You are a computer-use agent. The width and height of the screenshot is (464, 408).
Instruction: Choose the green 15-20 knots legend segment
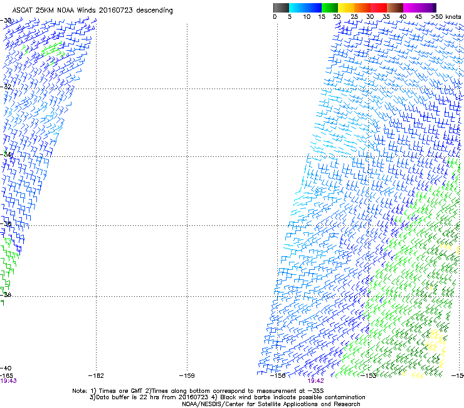tap(330, 8)
